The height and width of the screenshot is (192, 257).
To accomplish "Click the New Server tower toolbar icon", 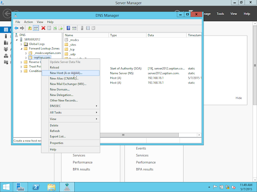I will coord(82,28).
